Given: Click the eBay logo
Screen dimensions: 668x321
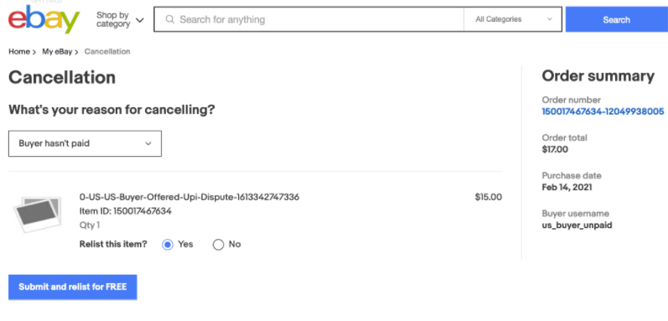Looking at the screenshot, I should 44,19.
